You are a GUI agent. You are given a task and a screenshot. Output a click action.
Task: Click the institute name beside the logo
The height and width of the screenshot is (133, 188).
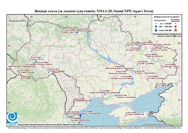[x=50, y=125]
